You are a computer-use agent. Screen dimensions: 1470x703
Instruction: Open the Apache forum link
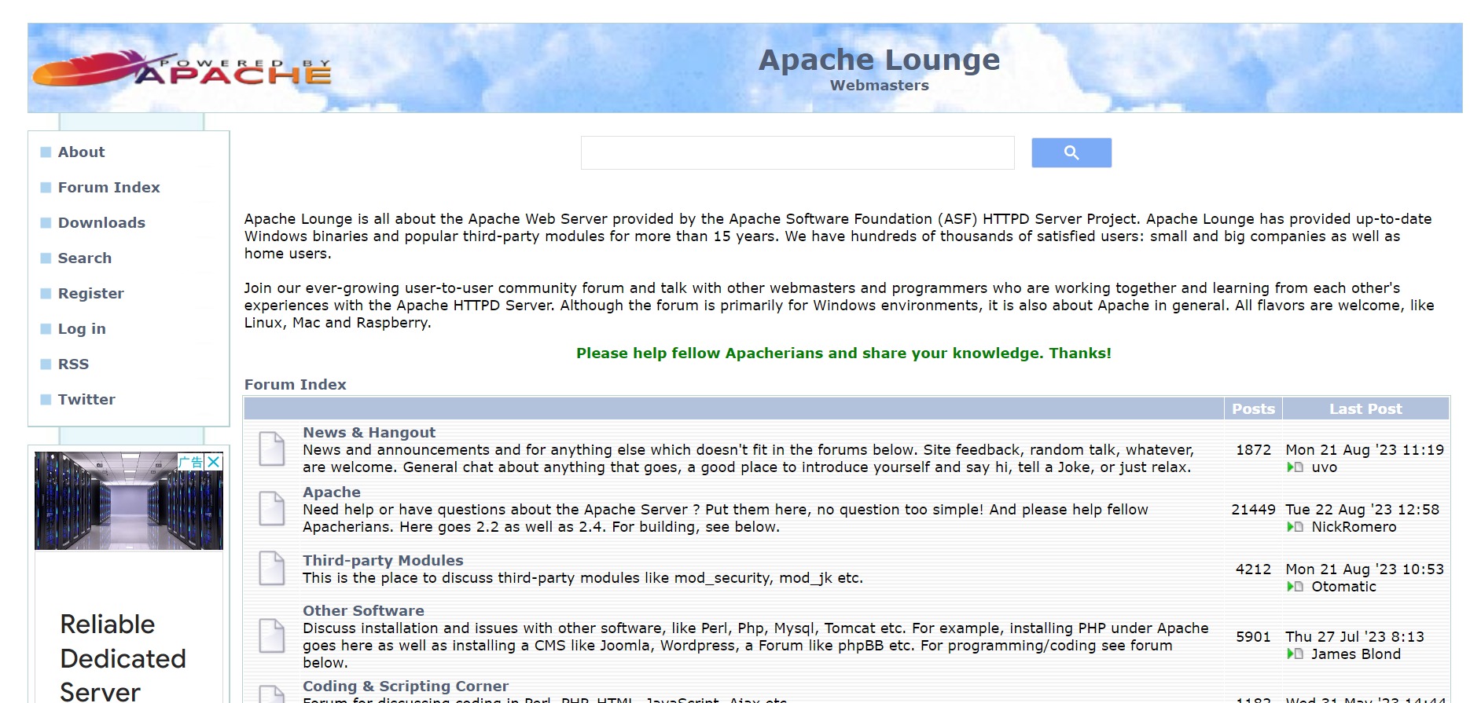[332, 492]
